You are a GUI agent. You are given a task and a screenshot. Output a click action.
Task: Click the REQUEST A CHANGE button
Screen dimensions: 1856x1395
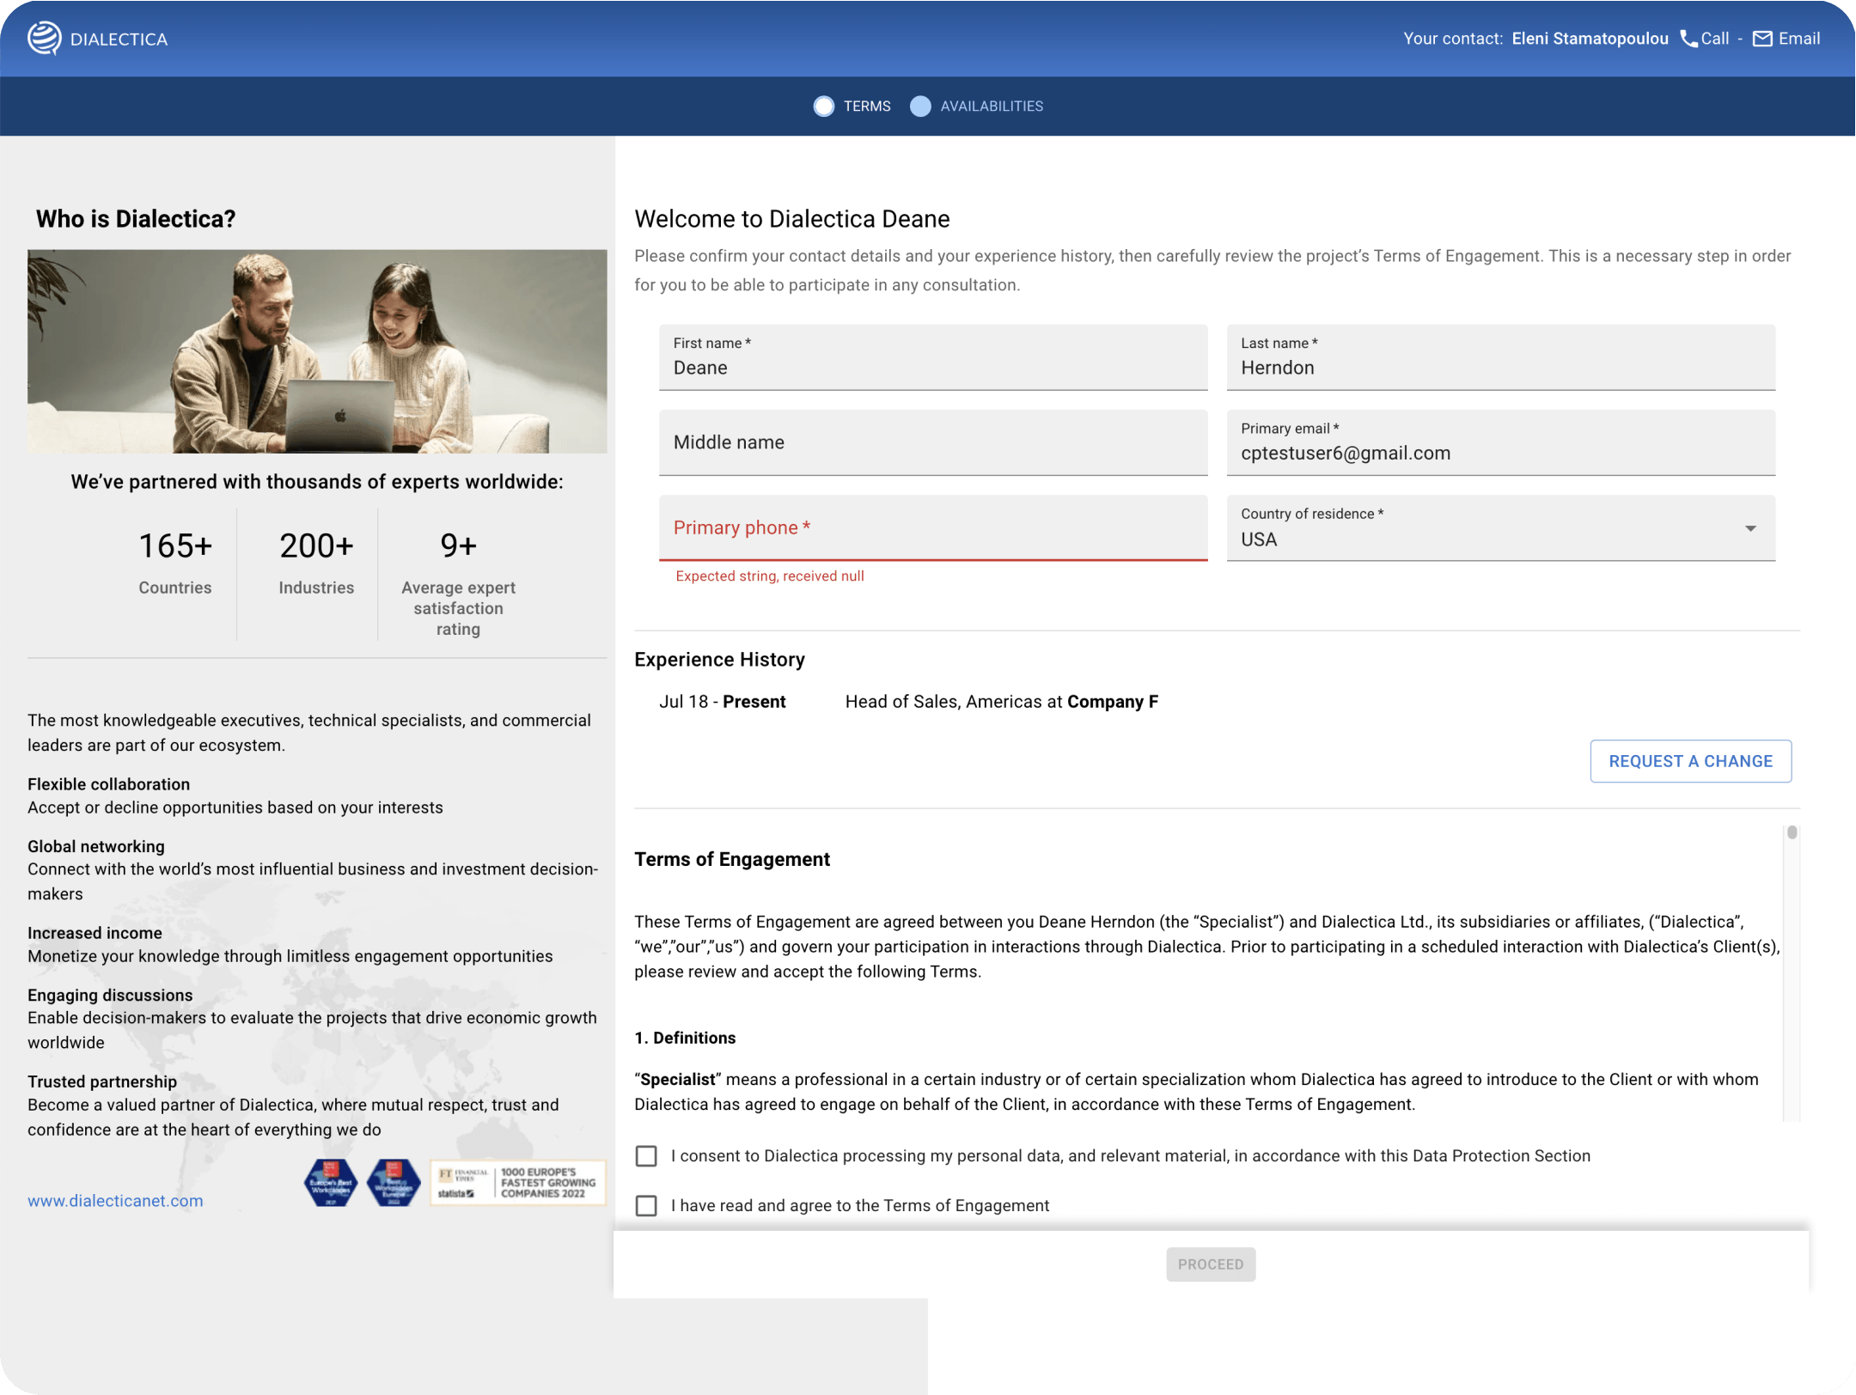pyautogui.click(x=1690, y=761)
